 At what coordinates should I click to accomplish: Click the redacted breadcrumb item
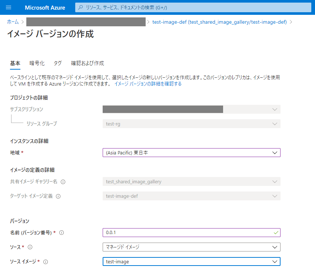click(86, 22)
